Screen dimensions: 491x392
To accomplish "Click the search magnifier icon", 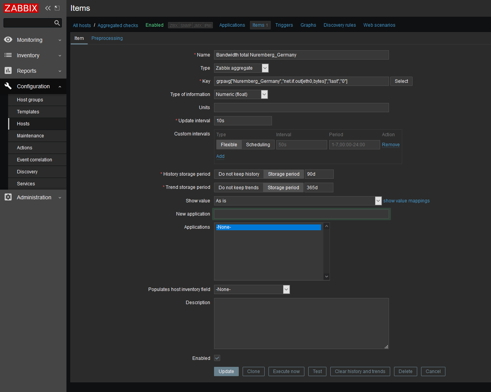I will point(57,23).
